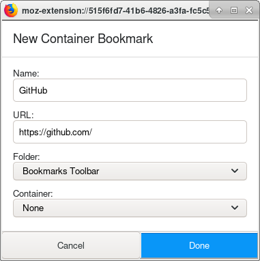Maximize the extension popup window
The width and height of the screenshot is (260, 261).
pyautogui.click(x=234, y=10)
